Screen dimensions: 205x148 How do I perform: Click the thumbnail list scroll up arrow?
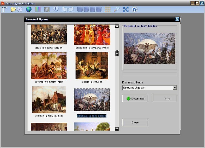click(117, 26)
